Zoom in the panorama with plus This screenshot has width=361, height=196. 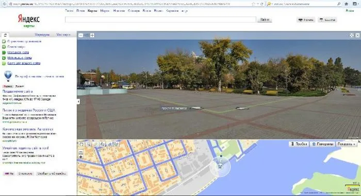pyautogui.click(x=92, y=35)
